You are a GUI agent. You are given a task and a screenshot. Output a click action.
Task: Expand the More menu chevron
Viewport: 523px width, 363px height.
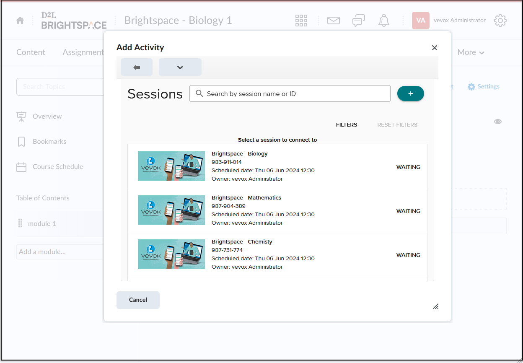click(470, 52)
